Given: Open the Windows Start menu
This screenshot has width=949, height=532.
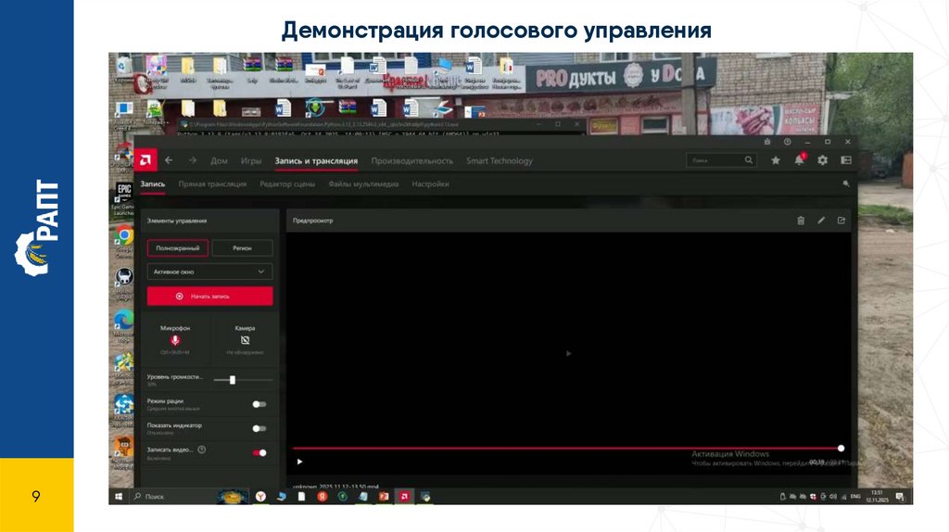Looking at the screenshot, I should tap(119, 496).
